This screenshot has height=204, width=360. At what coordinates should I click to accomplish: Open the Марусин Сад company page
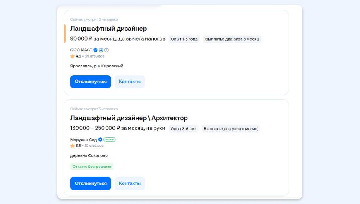pos(83,139)
